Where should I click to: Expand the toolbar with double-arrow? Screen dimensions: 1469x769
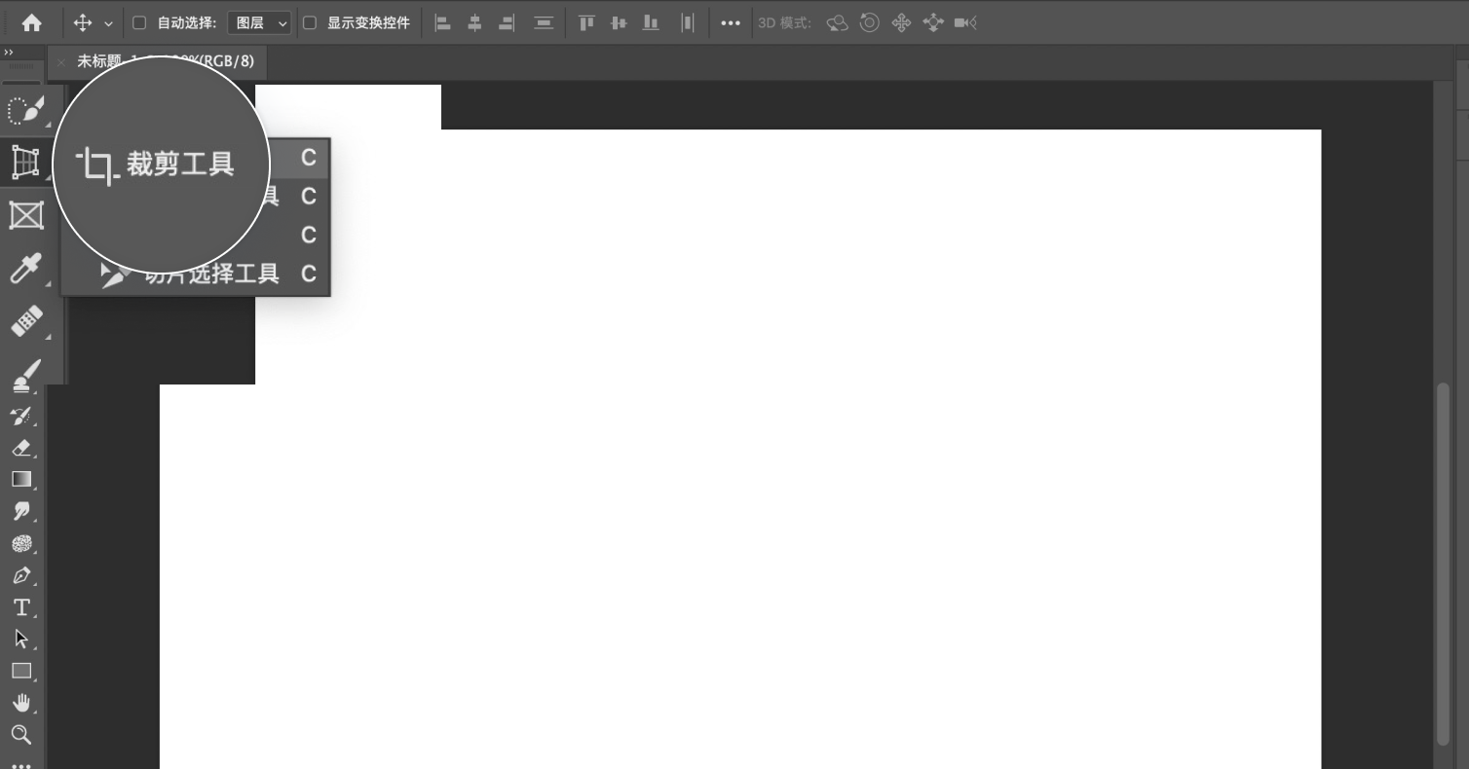pyautogui.click(x=9, y=52)
